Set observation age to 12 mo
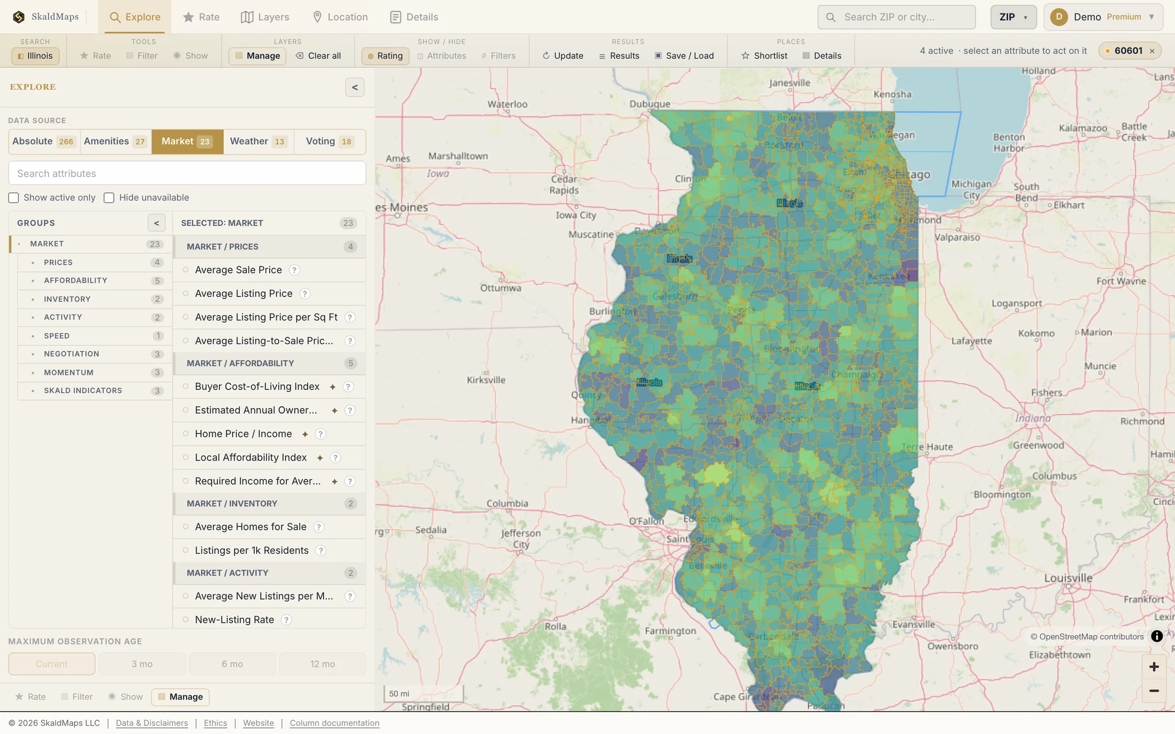Screen dimensions: 1175x734 point(323,664)
